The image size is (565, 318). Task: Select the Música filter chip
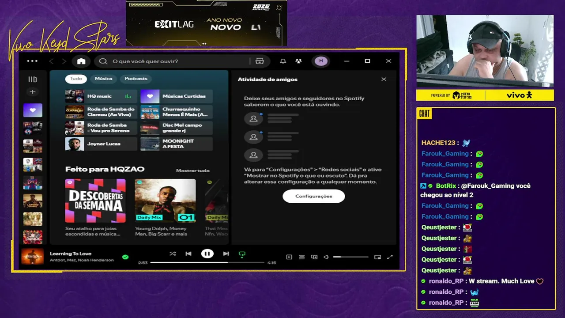click(x=103, y=79)
